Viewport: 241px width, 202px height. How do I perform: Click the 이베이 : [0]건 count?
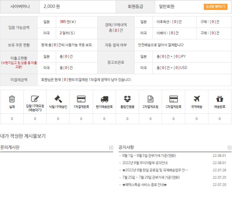(167, 33)
